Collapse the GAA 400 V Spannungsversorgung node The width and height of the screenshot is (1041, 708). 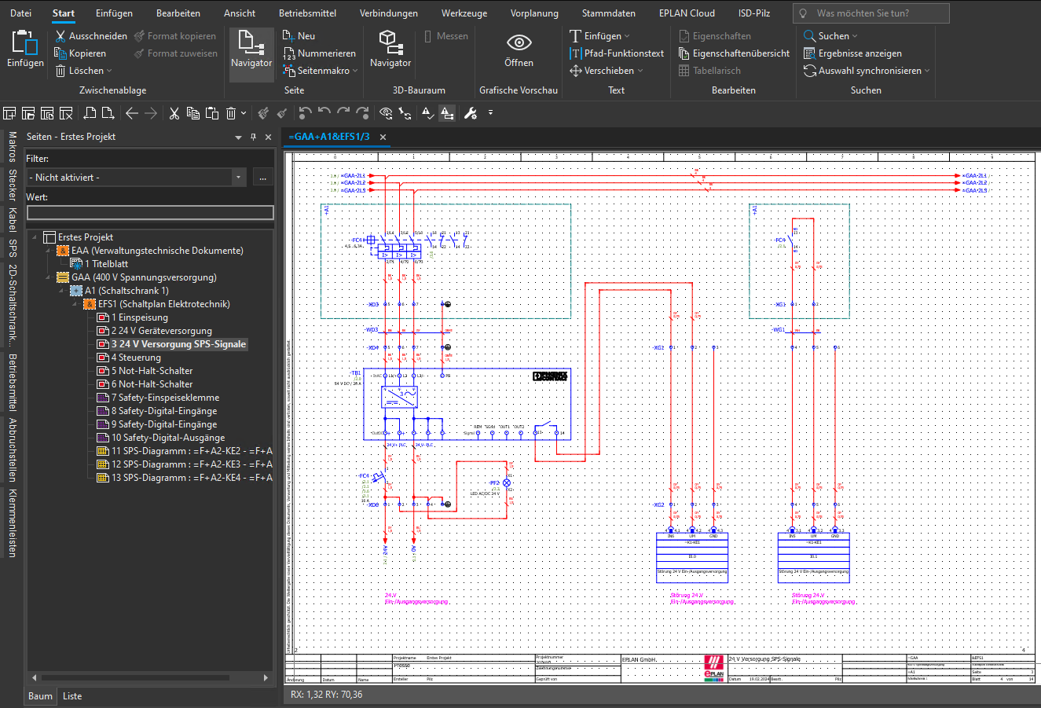point(49,277)
